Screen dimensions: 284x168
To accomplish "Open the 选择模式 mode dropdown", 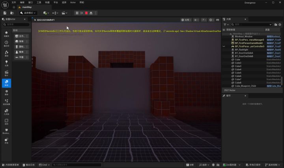I will [x=28, y=13].
